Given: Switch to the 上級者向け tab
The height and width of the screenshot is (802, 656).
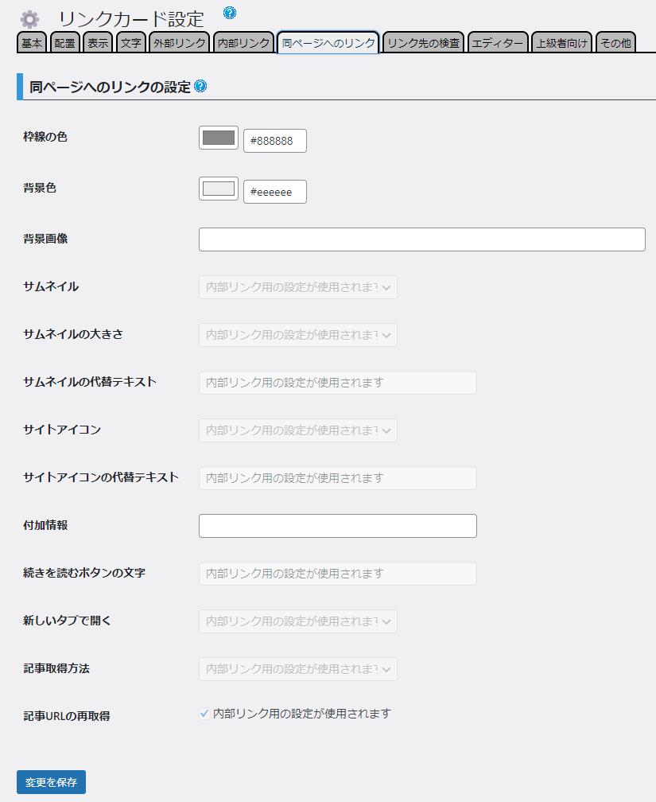Looking at the screenshot, I should pos(561,43).
